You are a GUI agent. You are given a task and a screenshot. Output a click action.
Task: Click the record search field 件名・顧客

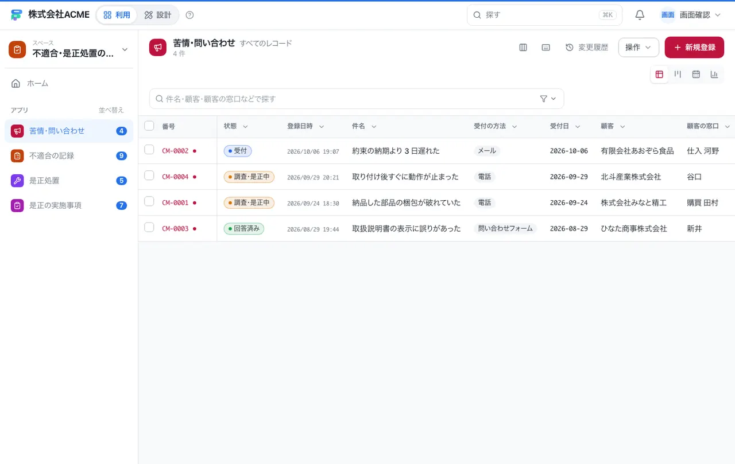(357, 99)
